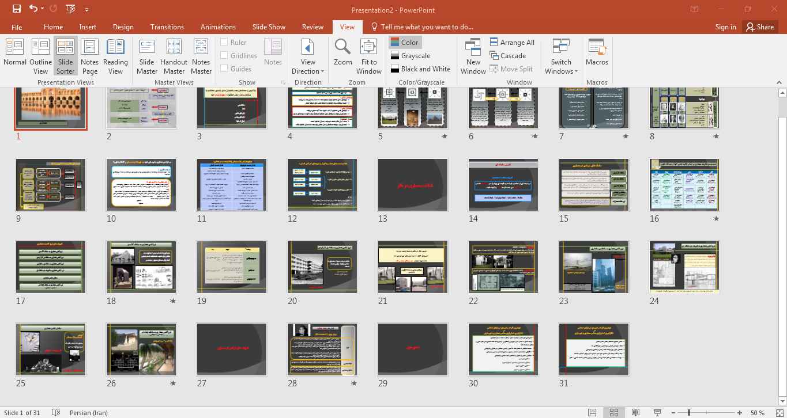
Task: Switch to the Transitions tab
Action: coord(167,27)
